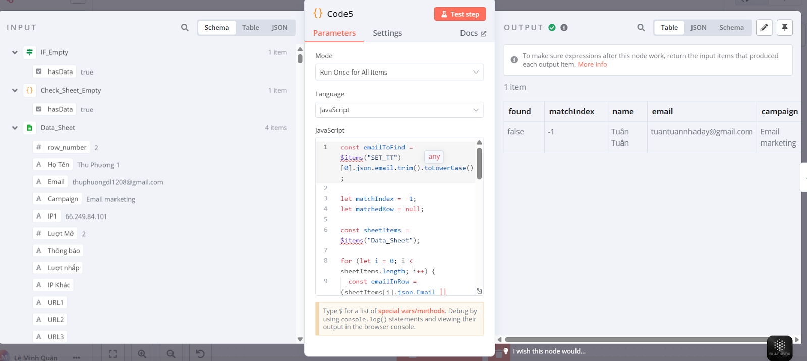
Task: Click the special vars/methods link
Action: pos(412,311)
